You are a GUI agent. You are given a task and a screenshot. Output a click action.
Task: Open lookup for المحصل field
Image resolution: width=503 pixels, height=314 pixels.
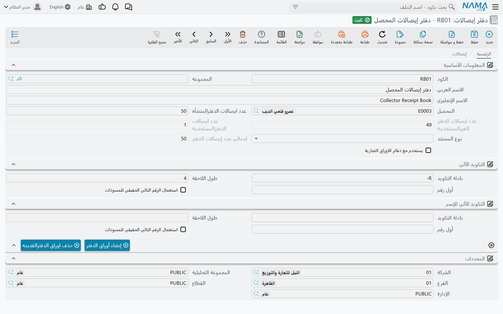point(257,111)
